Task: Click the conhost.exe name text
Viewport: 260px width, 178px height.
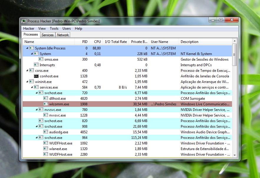Action: point(49,76)
